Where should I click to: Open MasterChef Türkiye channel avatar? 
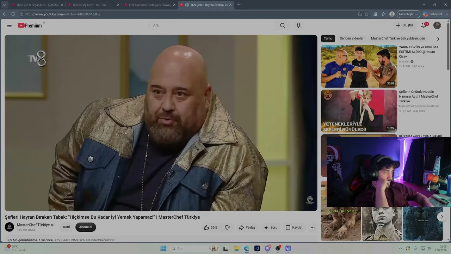coord(10,227)
